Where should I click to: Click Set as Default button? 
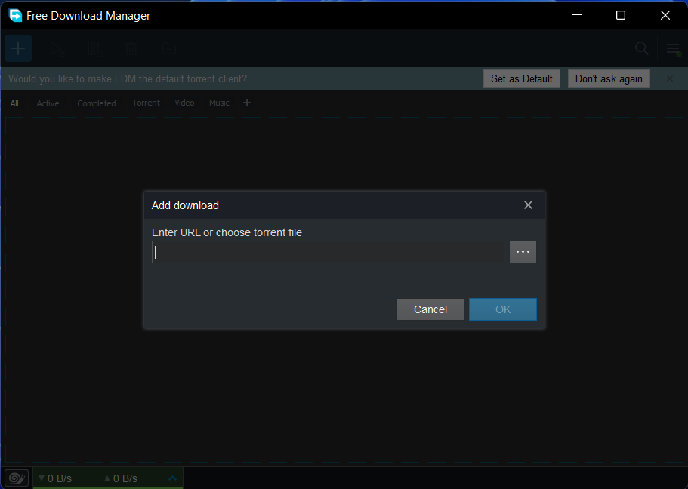pos(522,78)
